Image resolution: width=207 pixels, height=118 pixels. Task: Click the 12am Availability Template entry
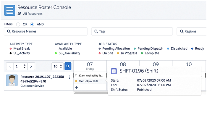tap(90, 75)
